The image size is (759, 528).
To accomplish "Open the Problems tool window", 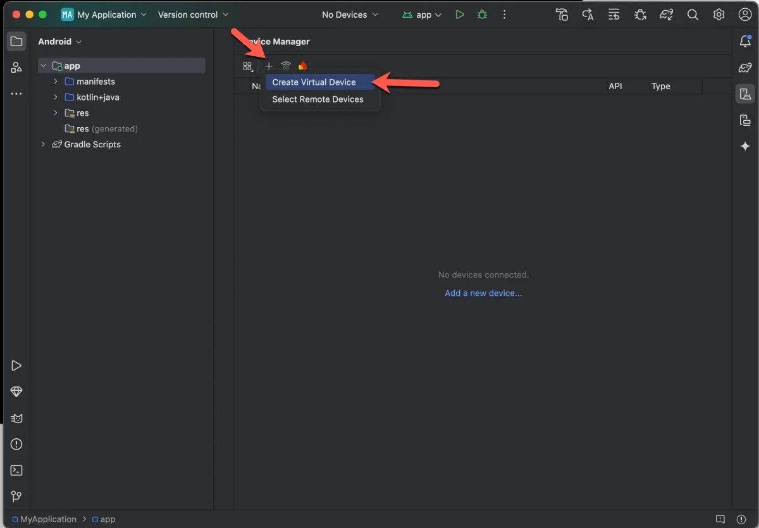I will click(x=16, y=444).
